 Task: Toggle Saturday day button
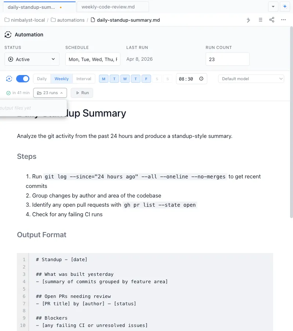pyautogui.click(x=157, y=79)
